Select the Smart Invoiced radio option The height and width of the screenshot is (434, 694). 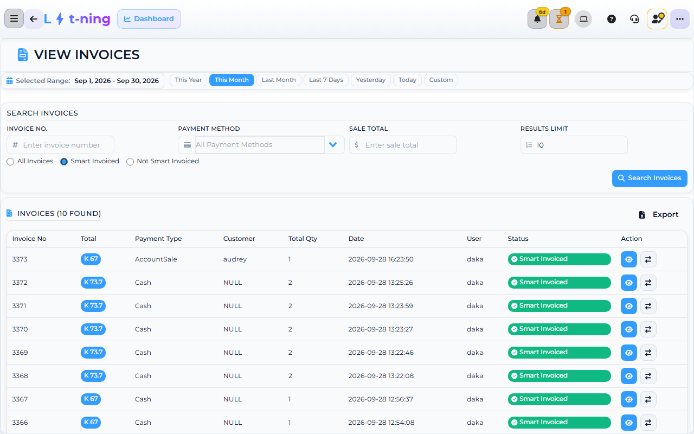[64, 162]
